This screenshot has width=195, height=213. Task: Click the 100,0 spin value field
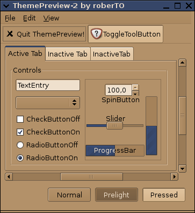(x=118, y=90)
